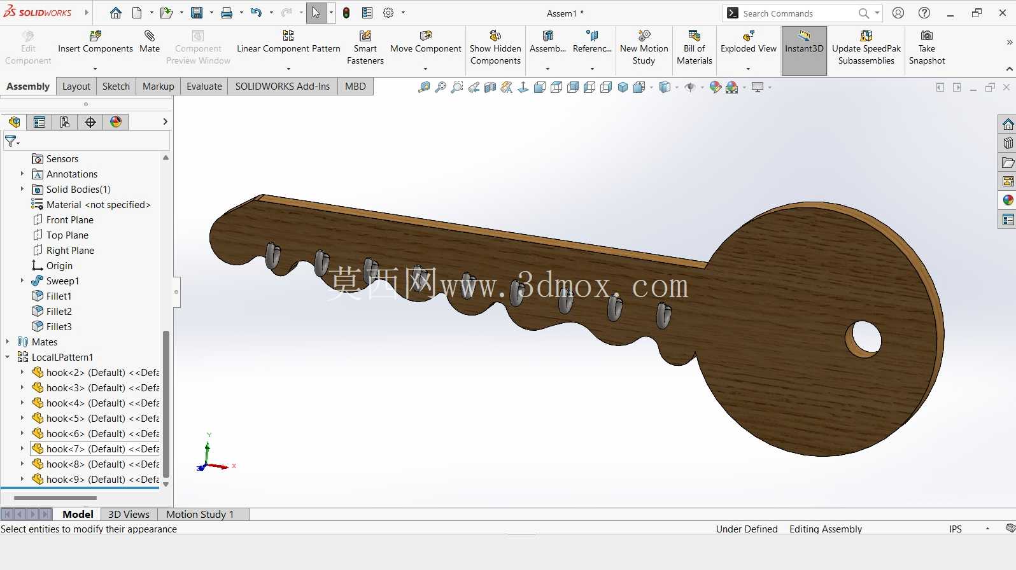
Task: Click Update SpeedPak Subassemblies
Action: point(866,48)
